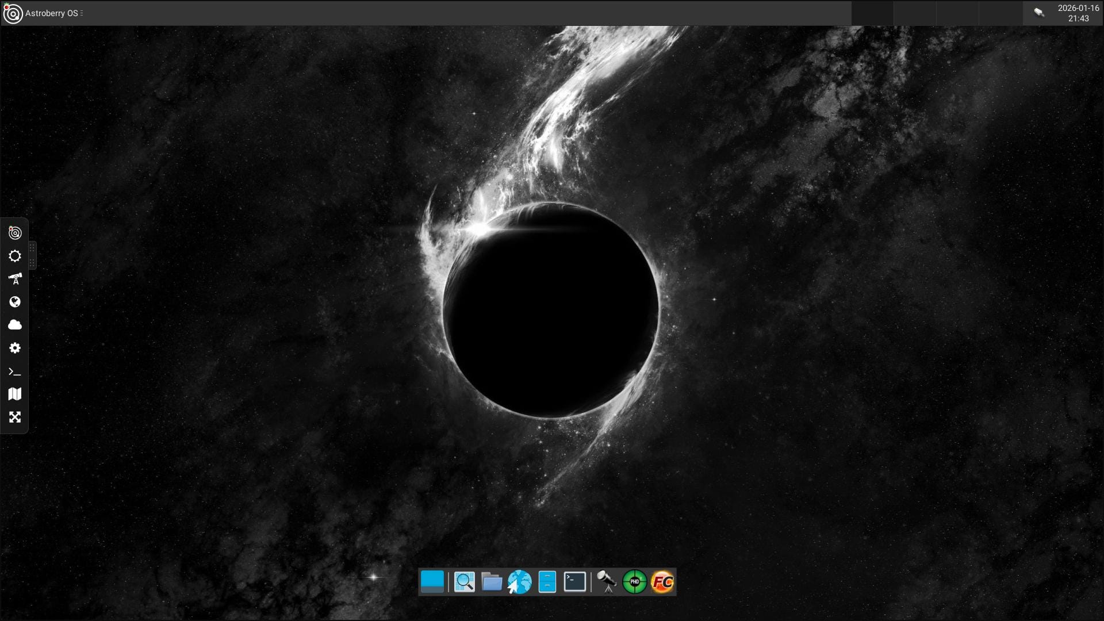This screenshot has width=1104, height=621.
Task: Launch terminal prompt icon in sidebar
Action: point(15,371)
